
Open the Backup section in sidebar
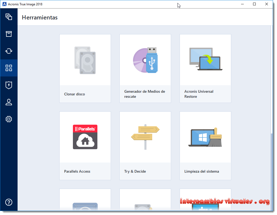click(9, 17)
